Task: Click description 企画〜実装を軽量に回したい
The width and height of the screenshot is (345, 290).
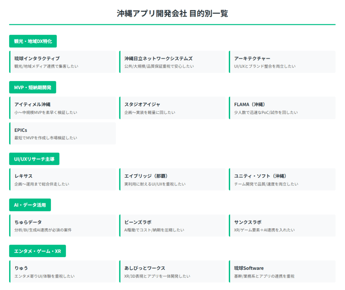Action: (150, 112)
